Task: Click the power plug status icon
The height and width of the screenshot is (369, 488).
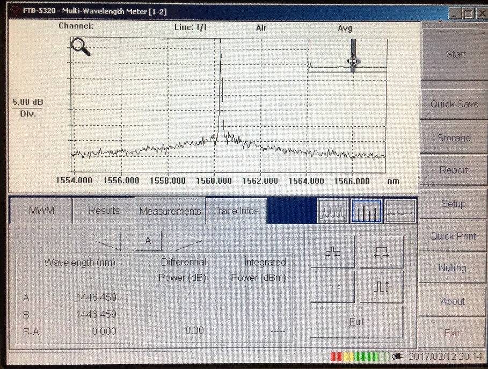Action: pos(398,357)
